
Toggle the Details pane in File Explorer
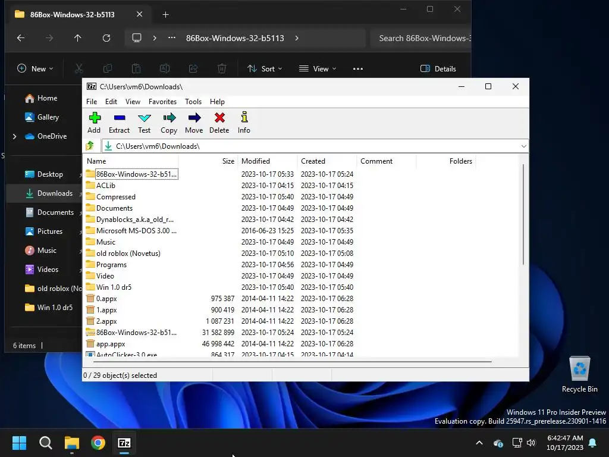point(438,69)
